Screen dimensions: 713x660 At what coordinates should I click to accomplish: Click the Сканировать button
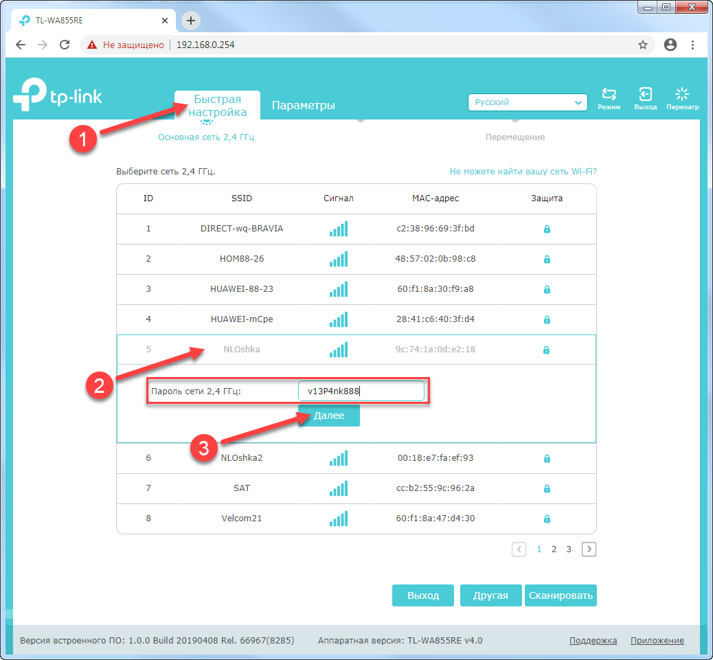pos(560,595)
